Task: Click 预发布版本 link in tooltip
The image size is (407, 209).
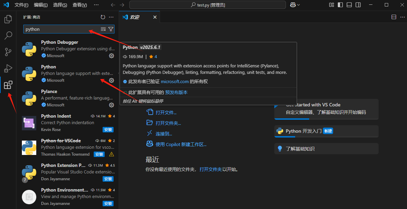Action: point(176,92)
